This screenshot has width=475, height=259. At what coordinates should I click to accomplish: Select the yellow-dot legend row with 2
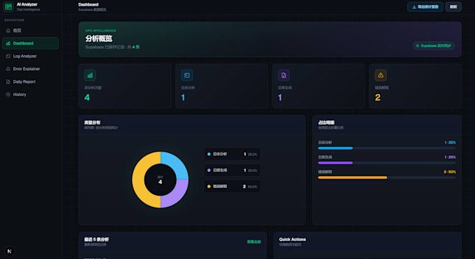[232, 187]
